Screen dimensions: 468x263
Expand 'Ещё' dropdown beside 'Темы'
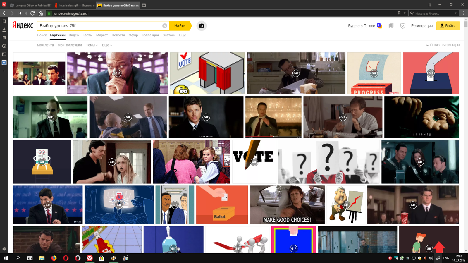point(107,45)
